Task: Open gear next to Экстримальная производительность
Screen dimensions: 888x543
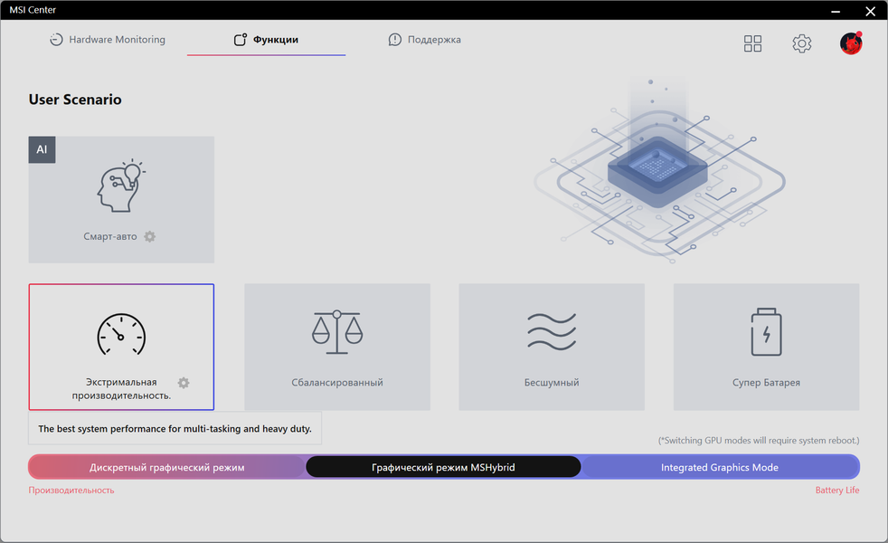Action: [184, 383]
